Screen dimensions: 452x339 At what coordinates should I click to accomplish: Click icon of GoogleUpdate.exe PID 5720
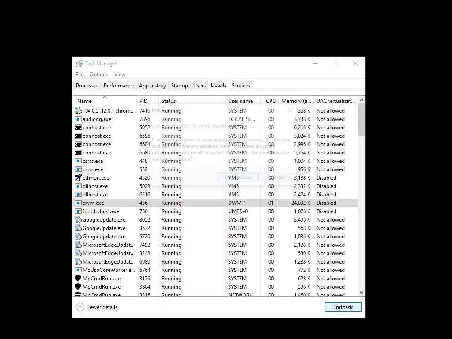pyautogui.click(x=78, y=237)
